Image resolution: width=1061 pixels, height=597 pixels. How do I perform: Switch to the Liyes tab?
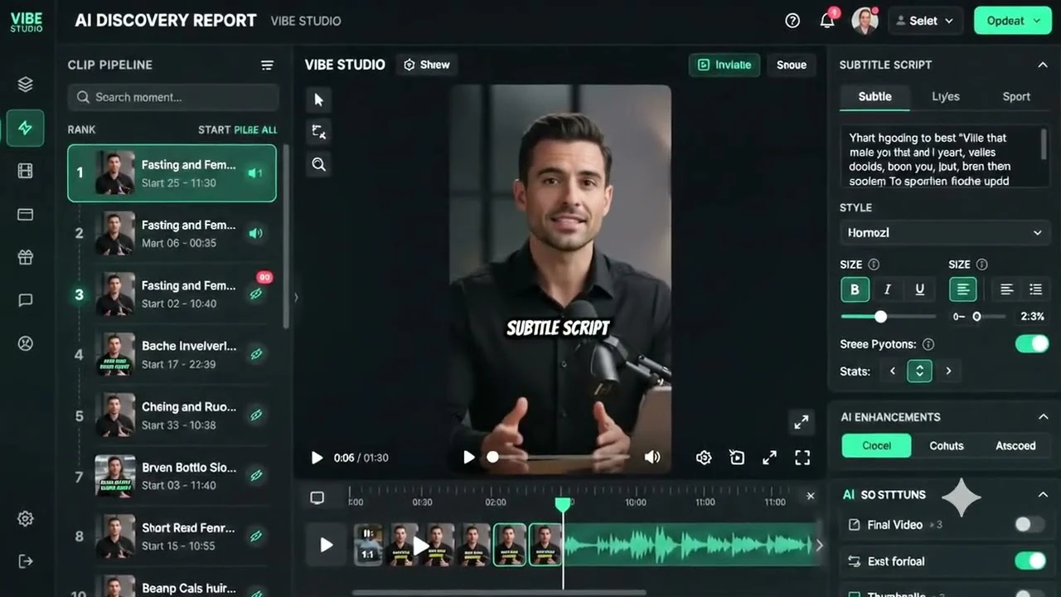tap(945, 96)
